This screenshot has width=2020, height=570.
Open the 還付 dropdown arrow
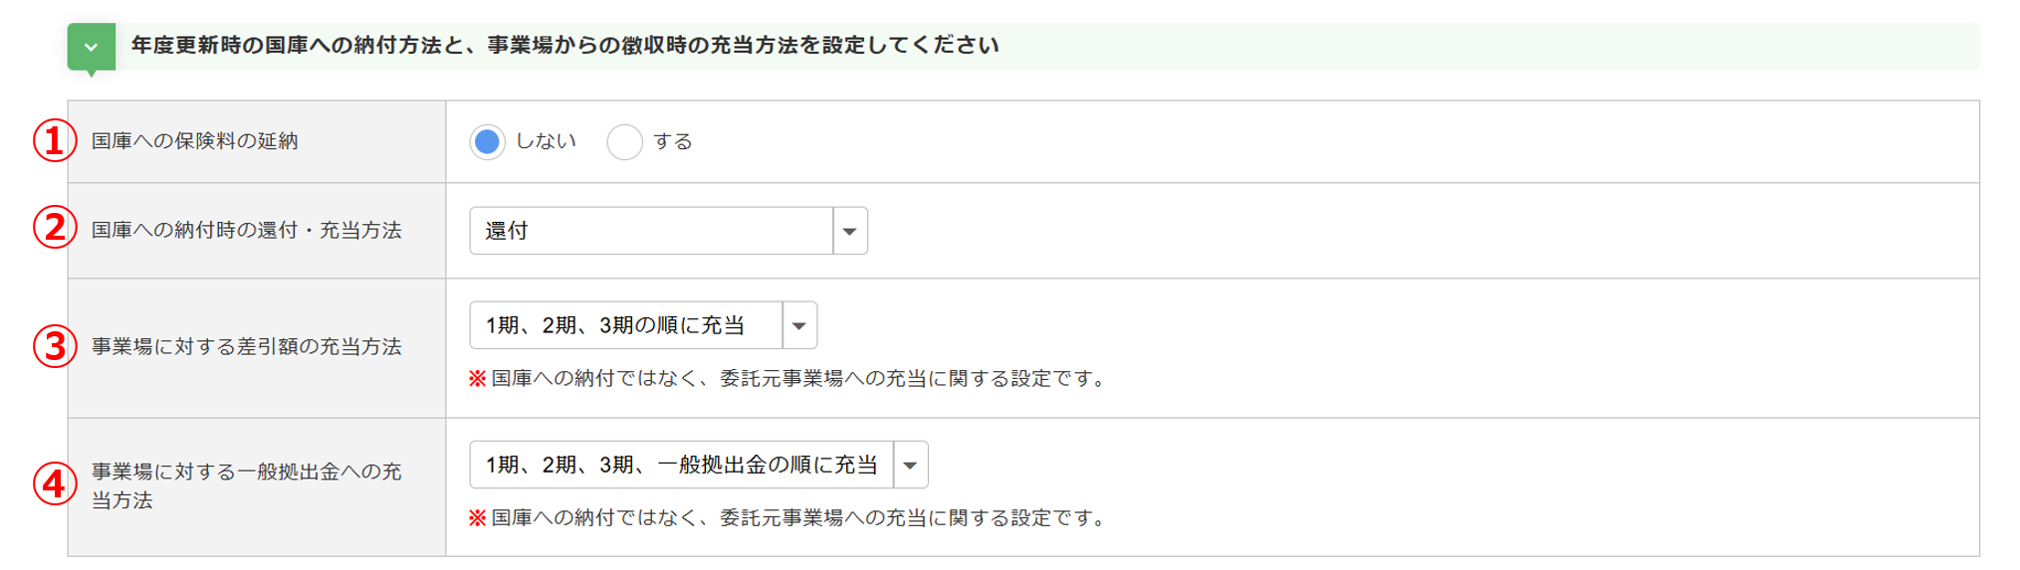coord(849,231)
